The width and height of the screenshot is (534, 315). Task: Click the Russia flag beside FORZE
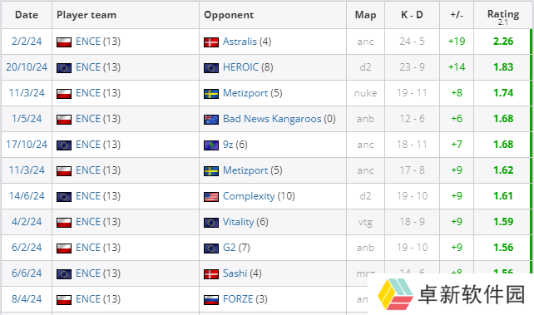(x=211, y=300)
